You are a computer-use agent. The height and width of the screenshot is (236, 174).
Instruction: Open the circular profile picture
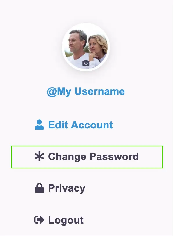tap(86, 47)
